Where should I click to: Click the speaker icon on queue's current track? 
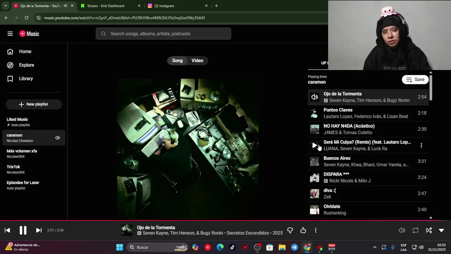(x=315, y=97)
